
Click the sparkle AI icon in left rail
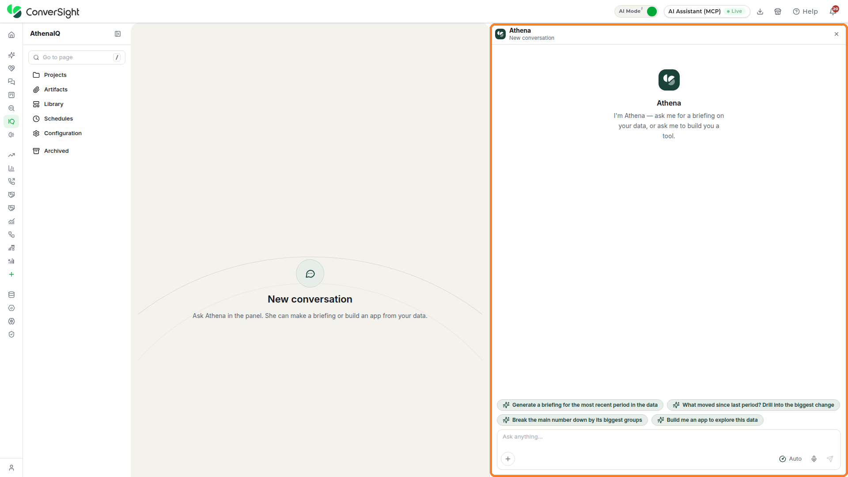point(11,55)
